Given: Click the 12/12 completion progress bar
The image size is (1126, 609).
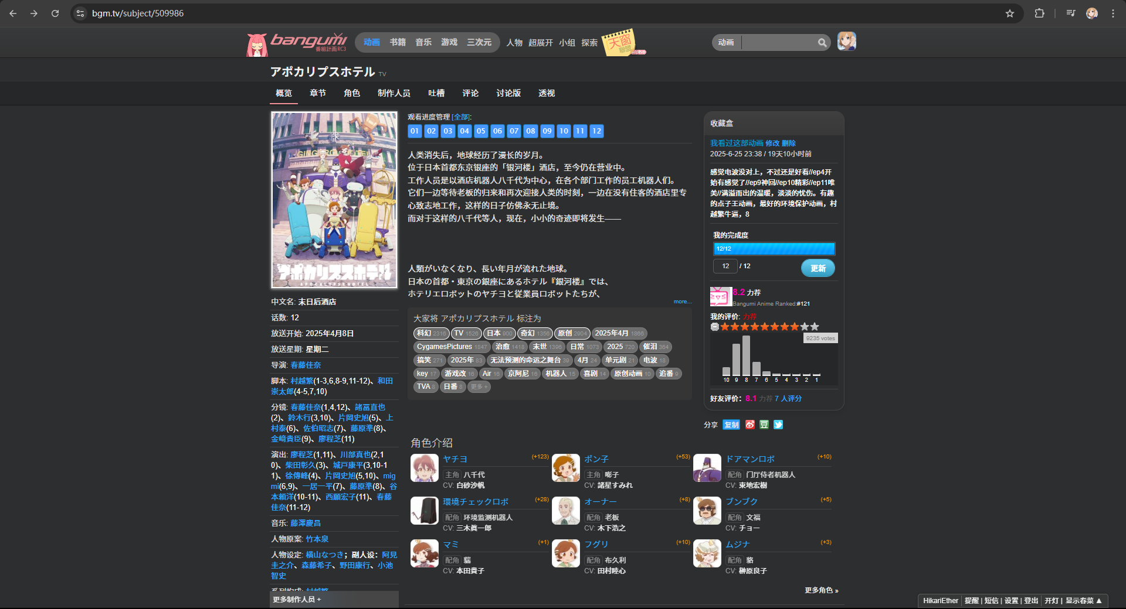Looking at the screenshot, I should 774,249.
